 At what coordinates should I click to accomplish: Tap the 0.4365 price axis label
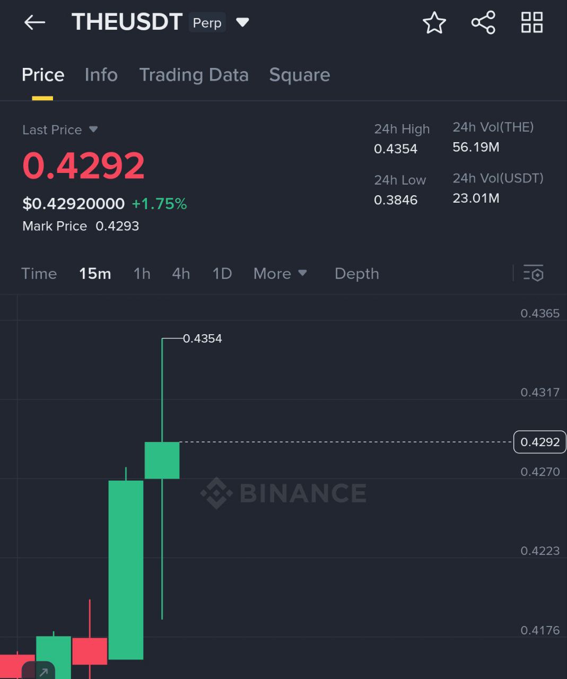coord(540,314)
